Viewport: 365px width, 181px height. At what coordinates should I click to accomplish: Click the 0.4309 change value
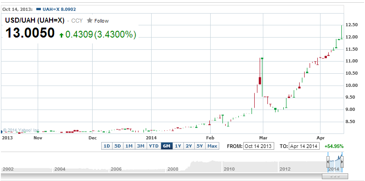79,35
